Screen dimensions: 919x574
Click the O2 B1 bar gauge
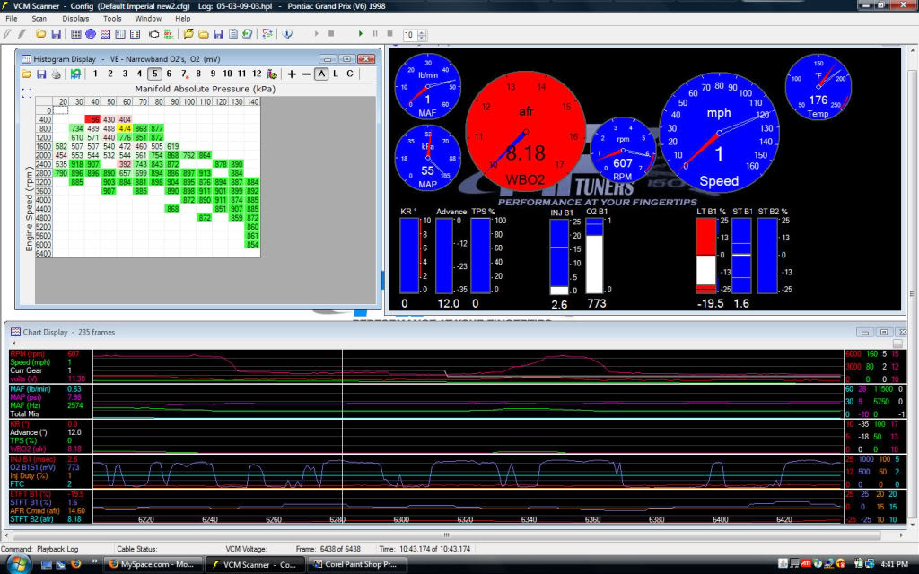(x=594, y=256)
